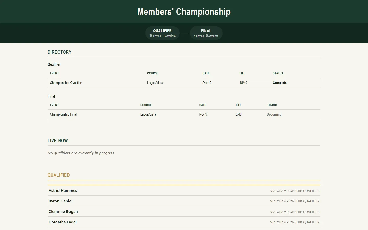Click Lagos/Vista course in Championship Qualifier row
Image resolution: width=368 pixels, height=230 pixels.
(155, 83)
